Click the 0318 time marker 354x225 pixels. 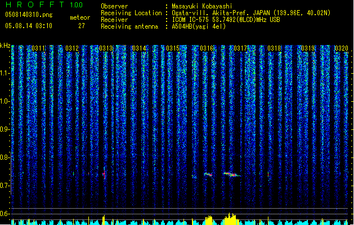click(x=274, y=48)
